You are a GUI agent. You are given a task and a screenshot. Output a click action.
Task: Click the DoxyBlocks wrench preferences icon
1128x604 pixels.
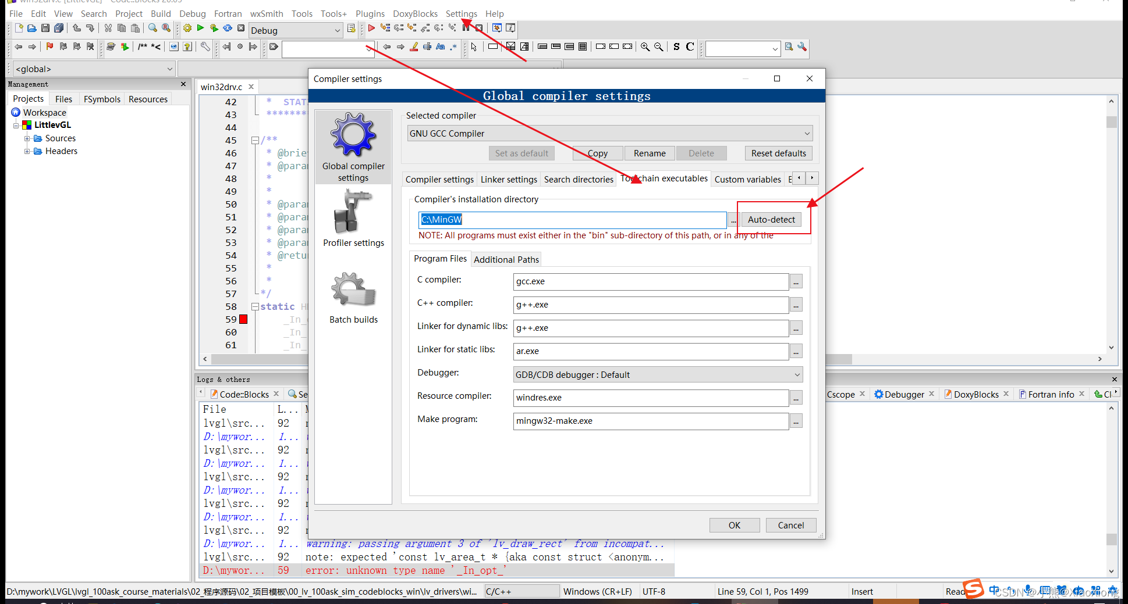(205, 47)
